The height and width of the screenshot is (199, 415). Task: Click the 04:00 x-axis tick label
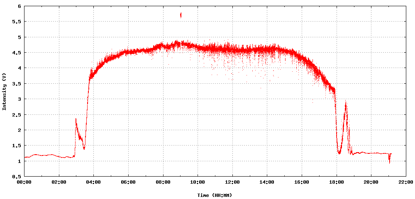pos(94,182)
